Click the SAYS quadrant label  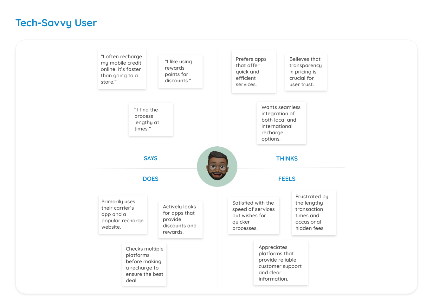(151, 158)
